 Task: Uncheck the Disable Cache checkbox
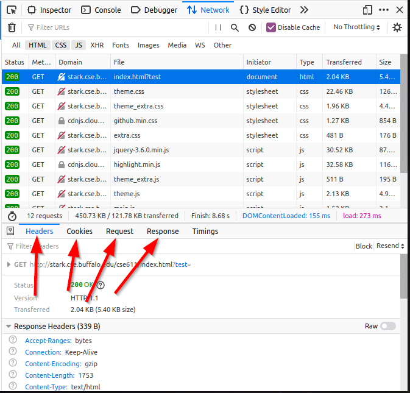tap(271, 27)
